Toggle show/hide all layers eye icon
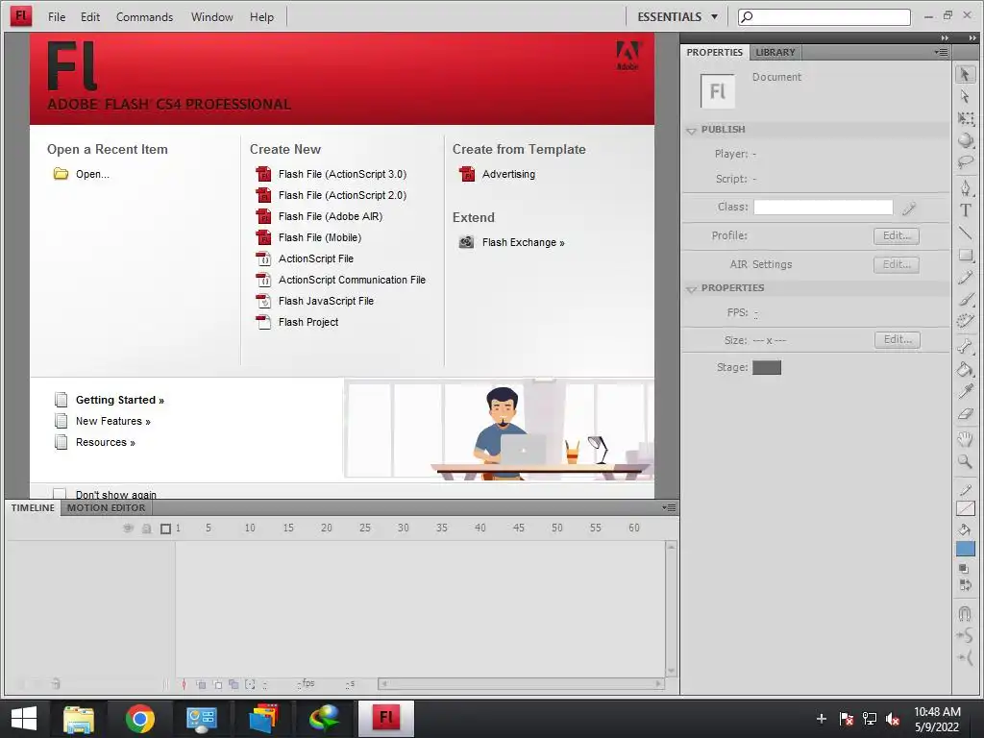Viewport: 984px width, 738px height. point(128,529)
